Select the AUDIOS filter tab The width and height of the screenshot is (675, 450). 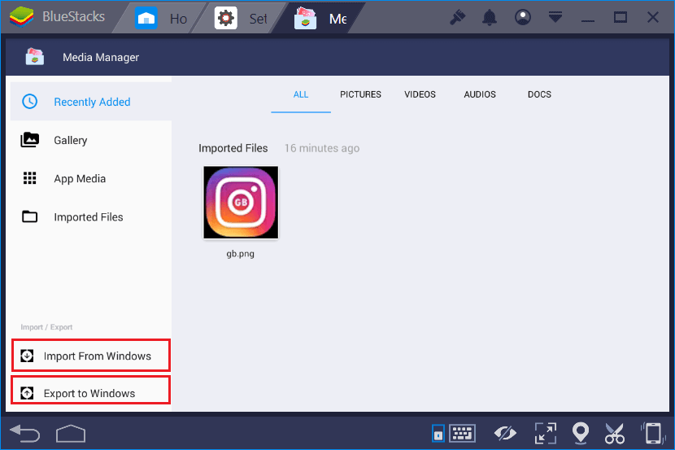click(x=480, y=94)
